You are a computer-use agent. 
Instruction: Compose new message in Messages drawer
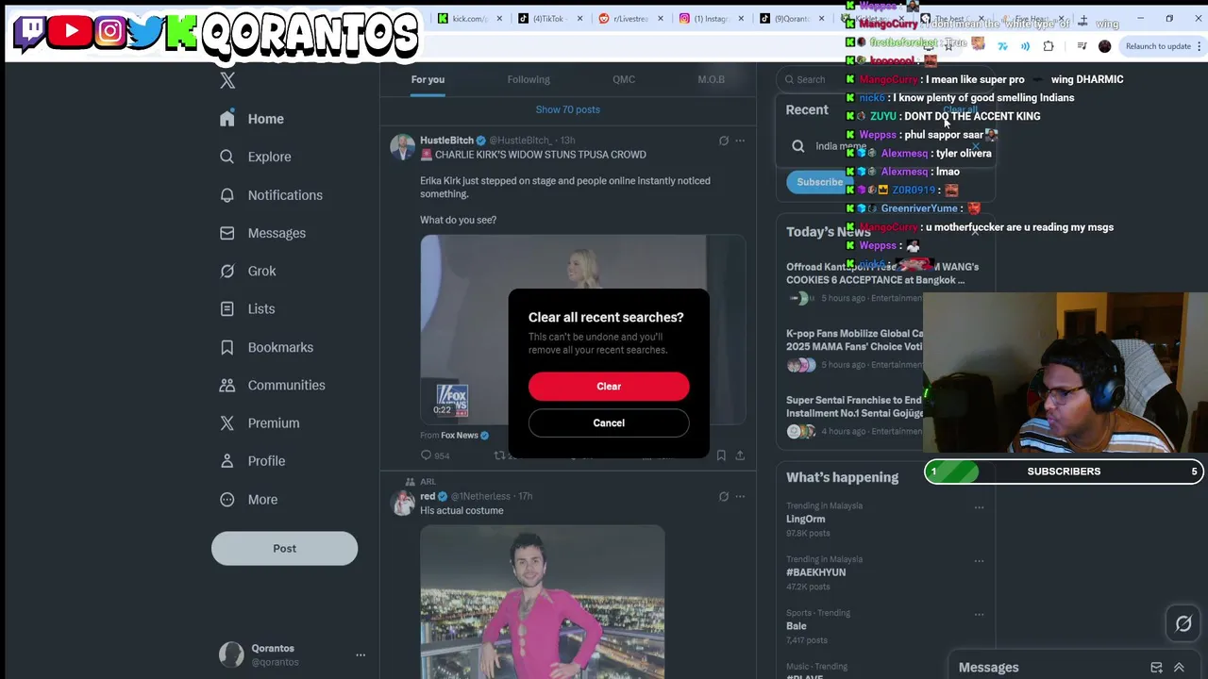pyautogui.click(x=1156, y=668)
